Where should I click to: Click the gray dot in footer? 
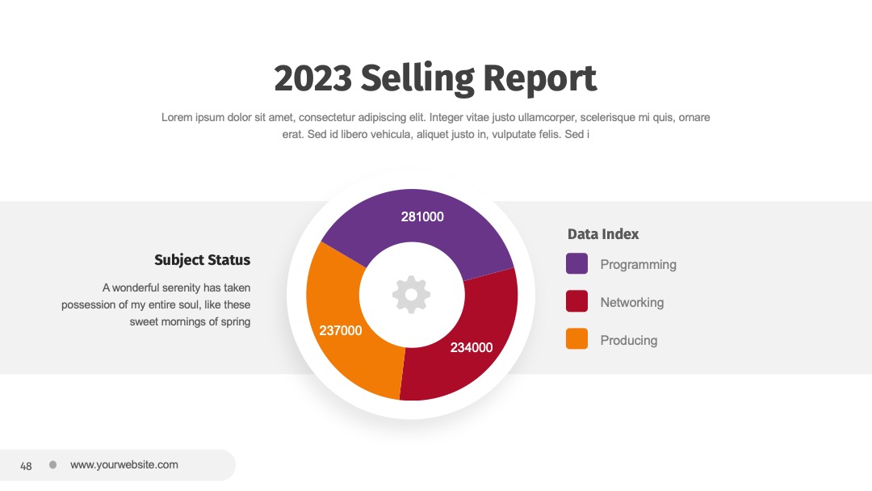(x=52, y=464)
